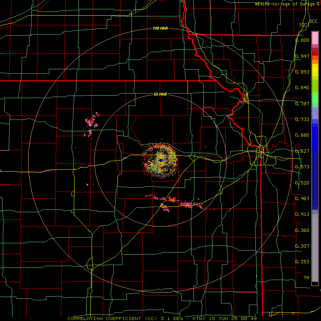
Task: Select the 0.840 scale value
Action: point(302,88)
